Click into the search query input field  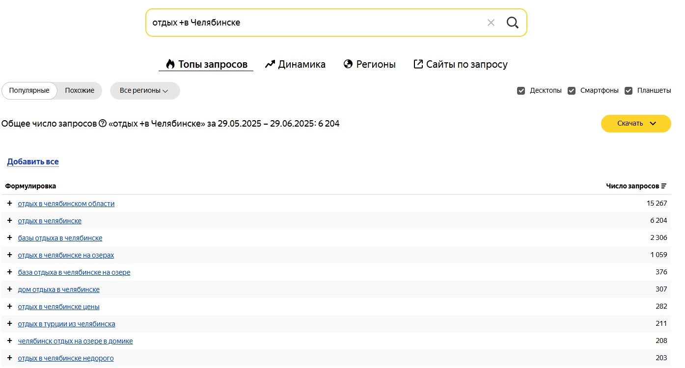(314, 23)
